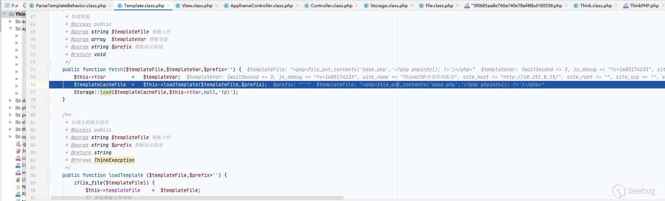The image size is (665, 201).
Task: Close the 5f0685aa8e760a740e78af48bd160558.php tab
Action: click(x=566, y=5)
